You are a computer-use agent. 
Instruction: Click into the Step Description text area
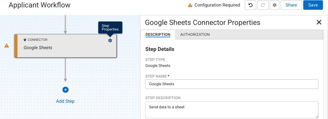pyautogui.click(x=232, y=110)
